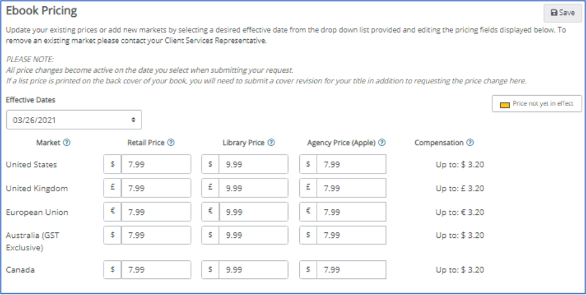586x295 pixels.
Task: Click the United States retail price field
Action: [x=156, y=164]
